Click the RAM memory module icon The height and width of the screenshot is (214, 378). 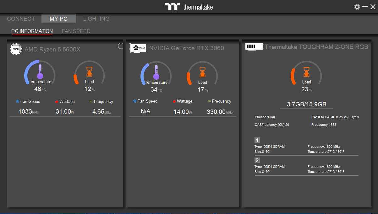coord(254,47)
